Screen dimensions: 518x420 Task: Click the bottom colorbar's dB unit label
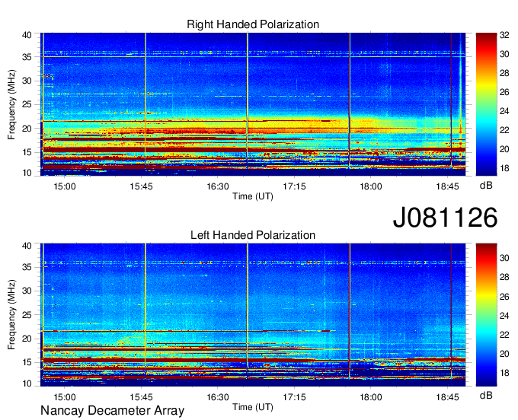pyautogui.click(x=486, y=395)
